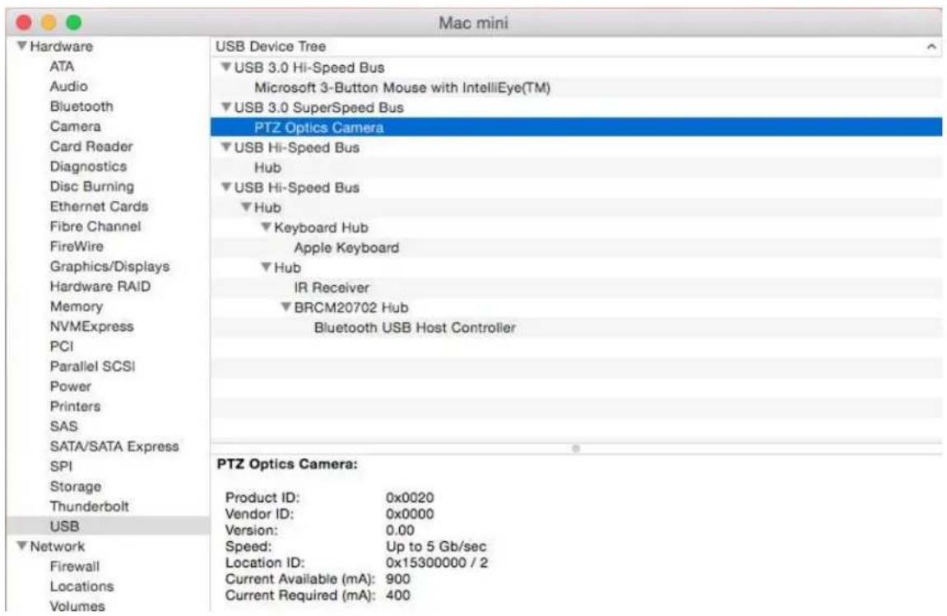Select the PTZ Optics Camera row

(576, 127)
